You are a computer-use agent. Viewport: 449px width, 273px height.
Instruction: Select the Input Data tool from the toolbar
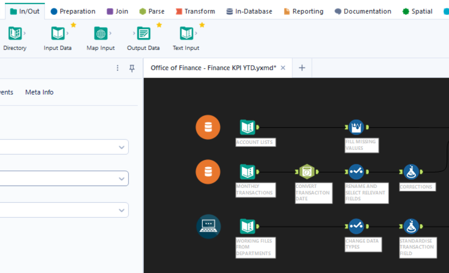[57, 33]
